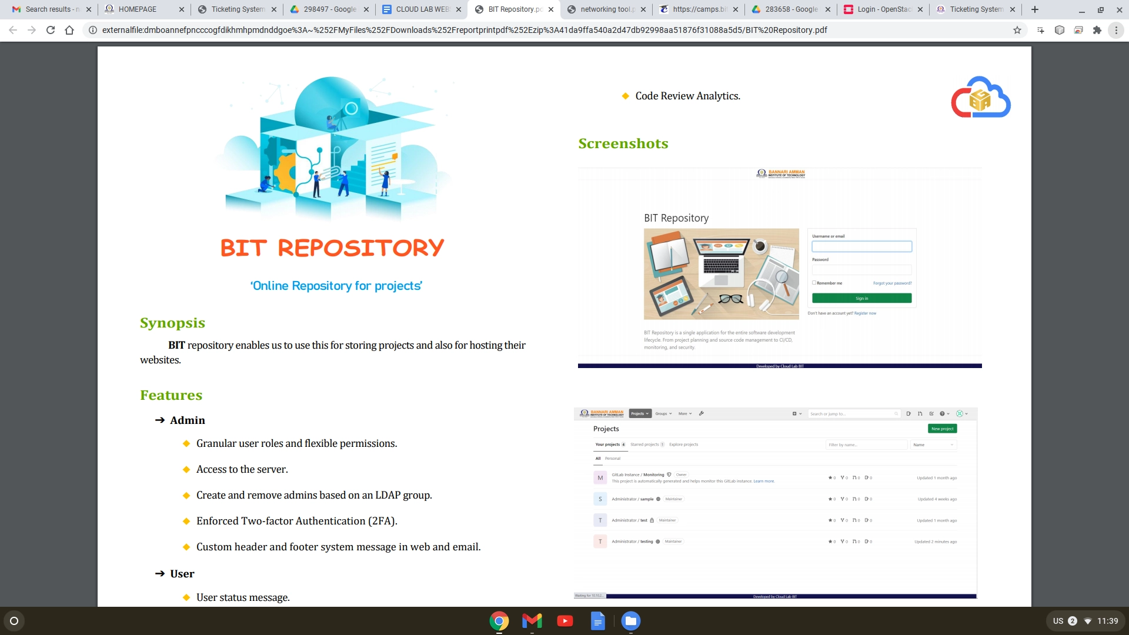This screenshot has height=635, width=1129.
Task: Click the login page screenshot image
Action: click(x=780, y=268)
